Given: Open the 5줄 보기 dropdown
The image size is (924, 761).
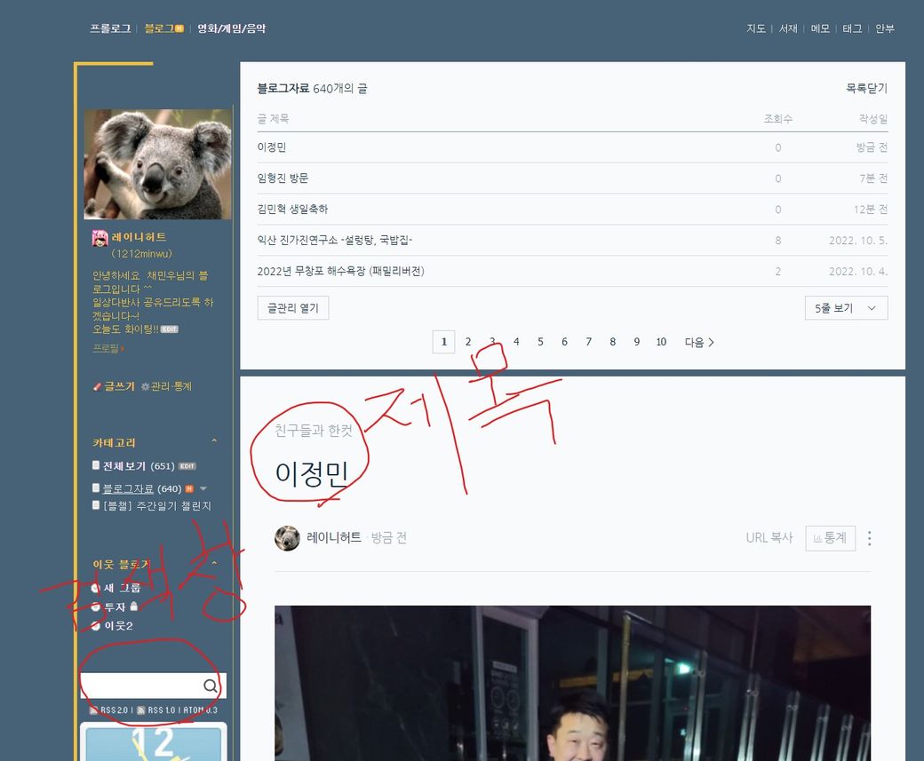Looking at the screenshot, I should (845, 308).
